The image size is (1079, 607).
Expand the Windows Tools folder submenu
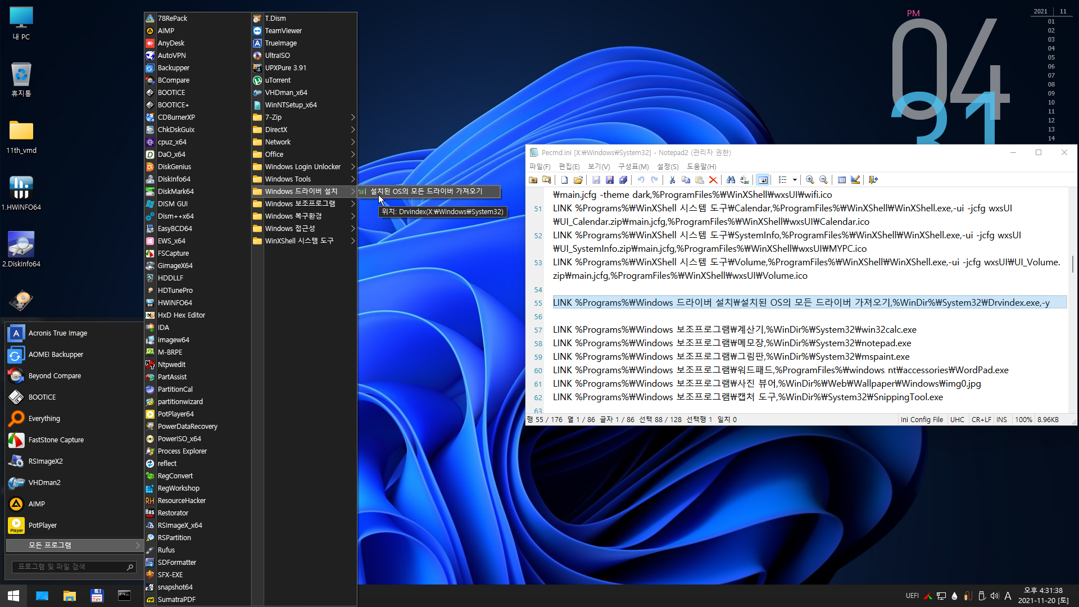coord(304,179)
